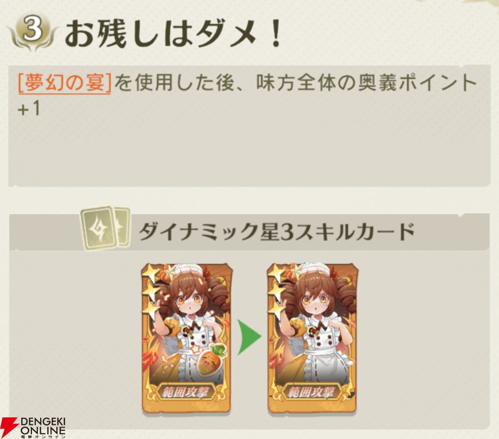Click the お残しはダメ！ title heading

pos(174,33)
